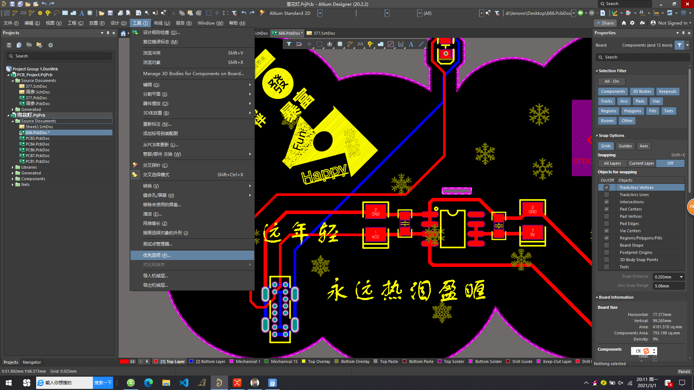Image resolution: width=694 pixels, height=390 pixels.
Task: Enable Pad Vertices snapping checkbox
Action: (607, 216)
